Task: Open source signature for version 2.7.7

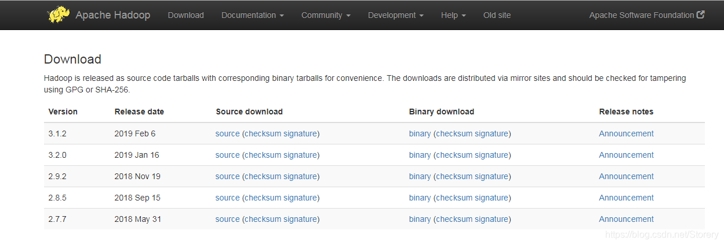Action: point(300,219)
